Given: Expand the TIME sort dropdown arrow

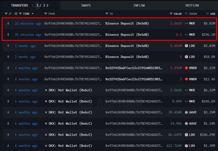Looking at the screenshot, I should coord(33,14).
